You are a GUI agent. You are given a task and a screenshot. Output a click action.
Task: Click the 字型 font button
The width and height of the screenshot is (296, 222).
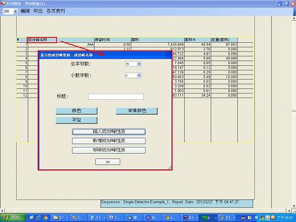tap(77, 120)
